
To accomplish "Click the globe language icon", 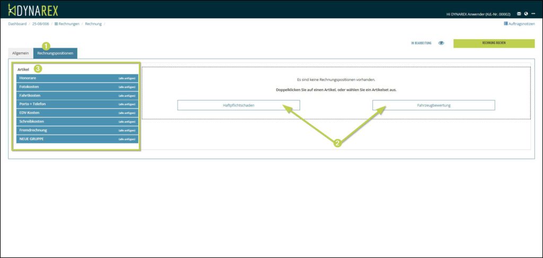I will click(x=526, y=14).
